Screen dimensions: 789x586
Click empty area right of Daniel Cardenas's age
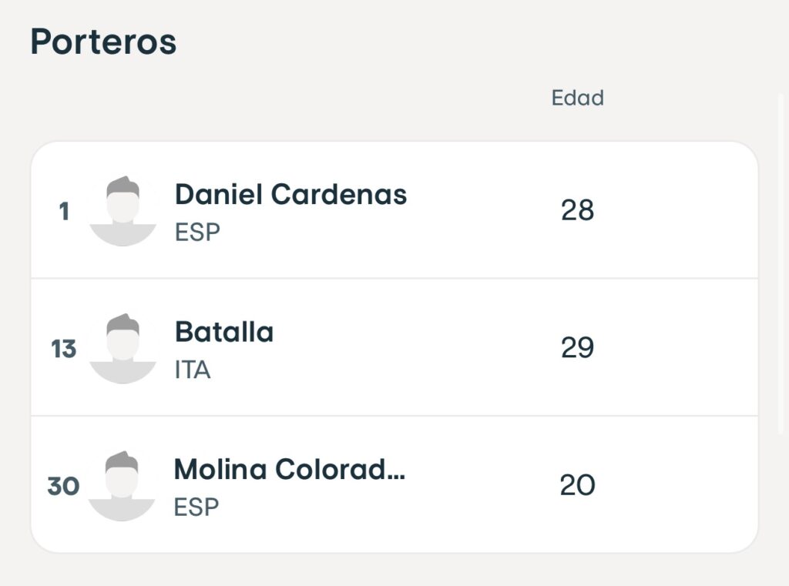coord(678,210)
